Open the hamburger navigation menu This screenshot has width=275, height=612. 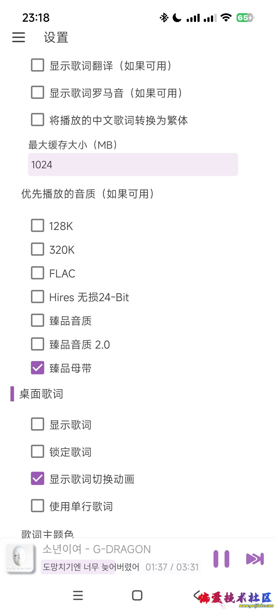click(19, 37)
